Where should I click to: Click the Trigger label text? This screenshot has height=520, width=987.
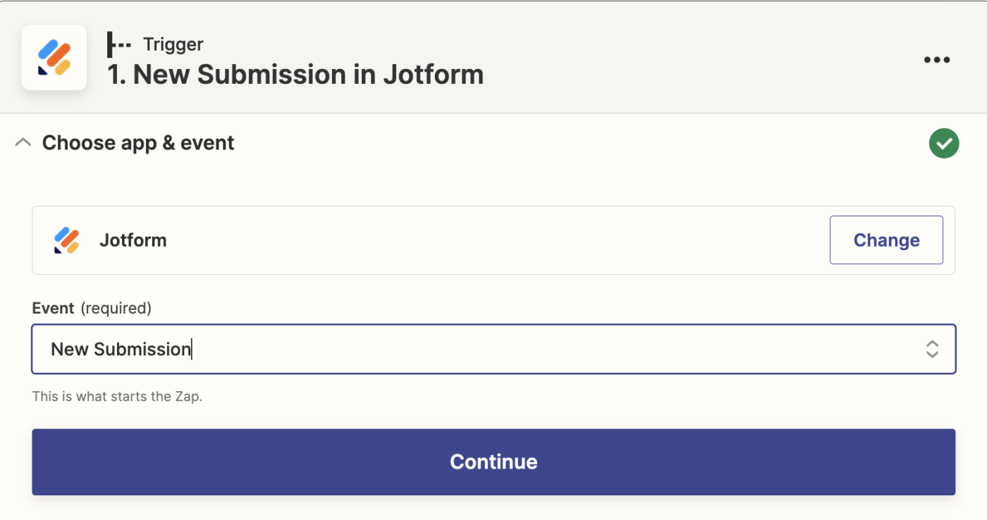[173, 44]
